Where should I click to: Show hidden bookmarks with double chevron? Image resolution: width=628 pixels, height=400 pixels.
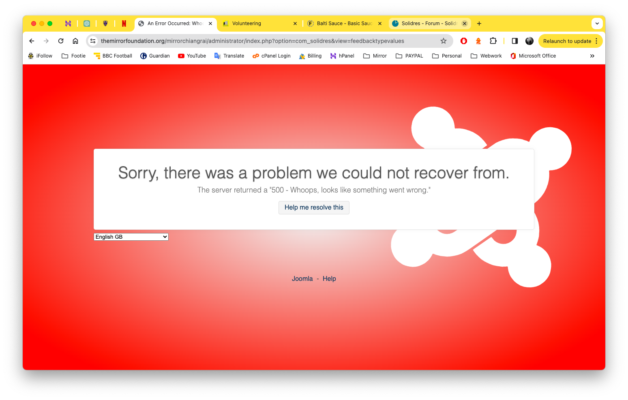click(x=592, y=56)
